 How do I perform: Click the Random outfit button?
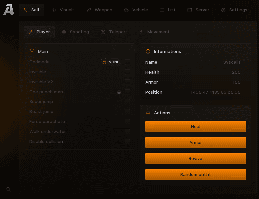coord(196,174)
